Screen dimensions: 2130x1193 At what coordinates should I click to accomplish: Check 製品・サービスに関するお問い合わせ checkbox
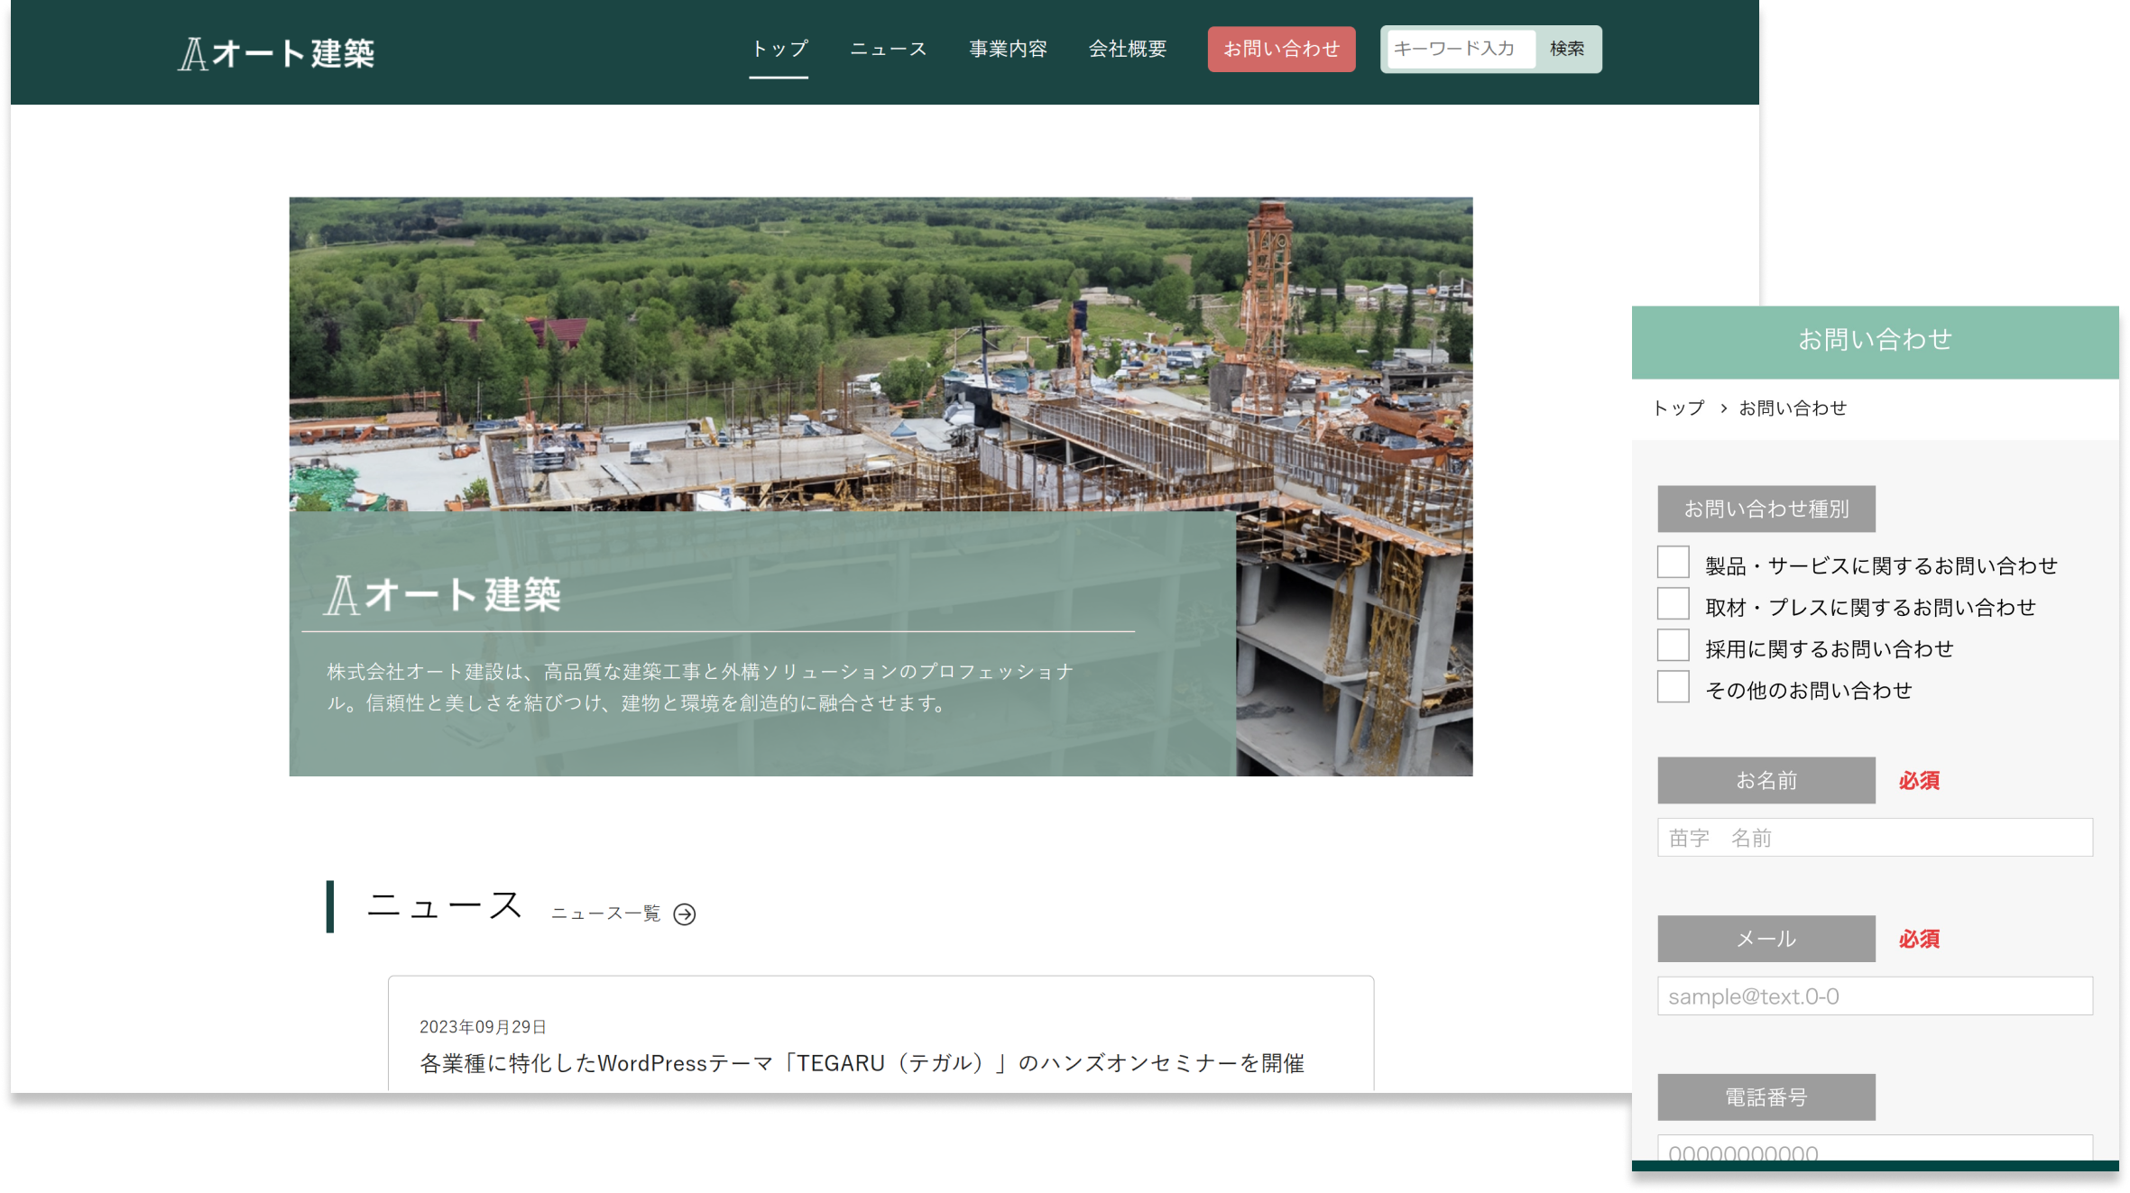click(x=1673, y=563)
